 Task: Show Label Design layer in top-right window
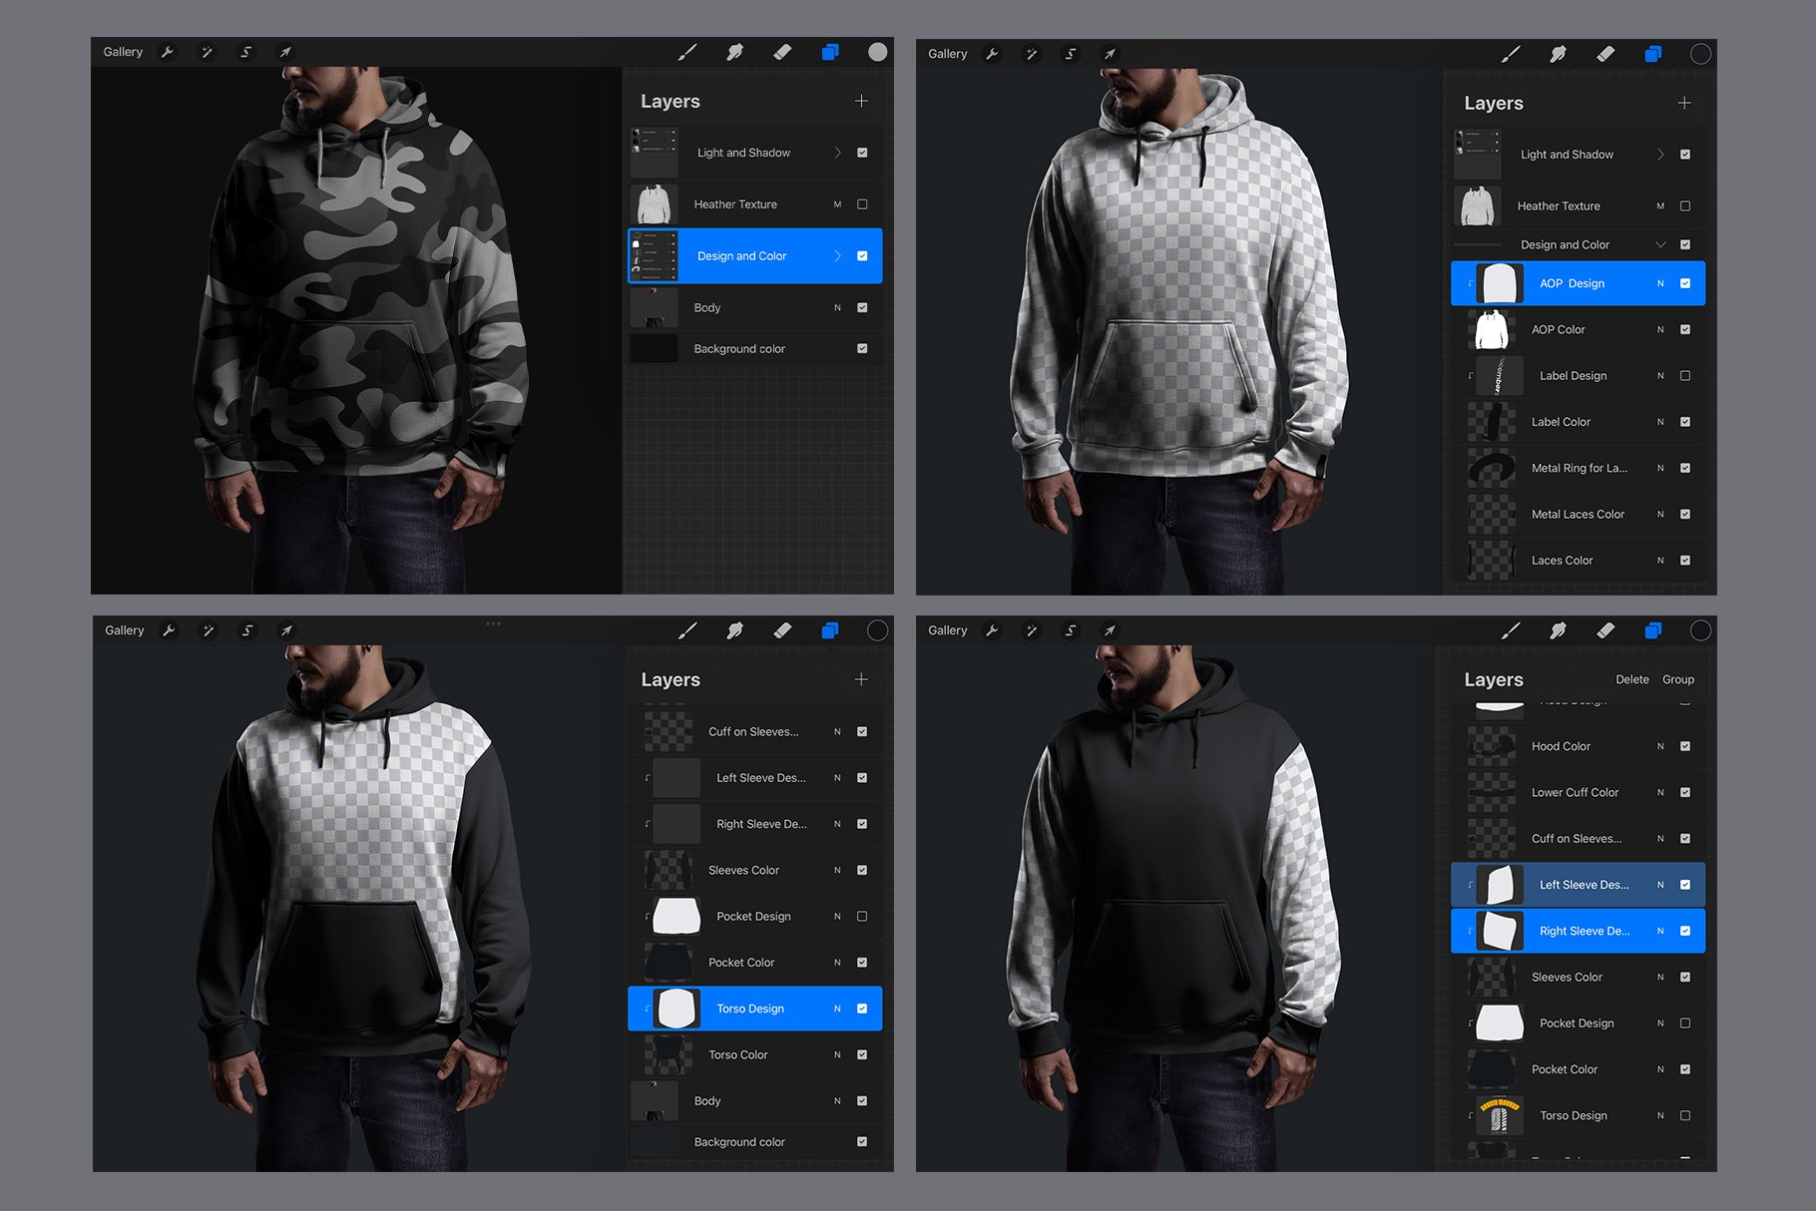(x=1685, y=376)
